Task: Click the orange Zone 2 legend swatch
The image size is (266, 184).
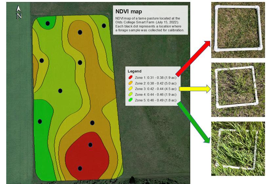Action: [x=131, y=83]
